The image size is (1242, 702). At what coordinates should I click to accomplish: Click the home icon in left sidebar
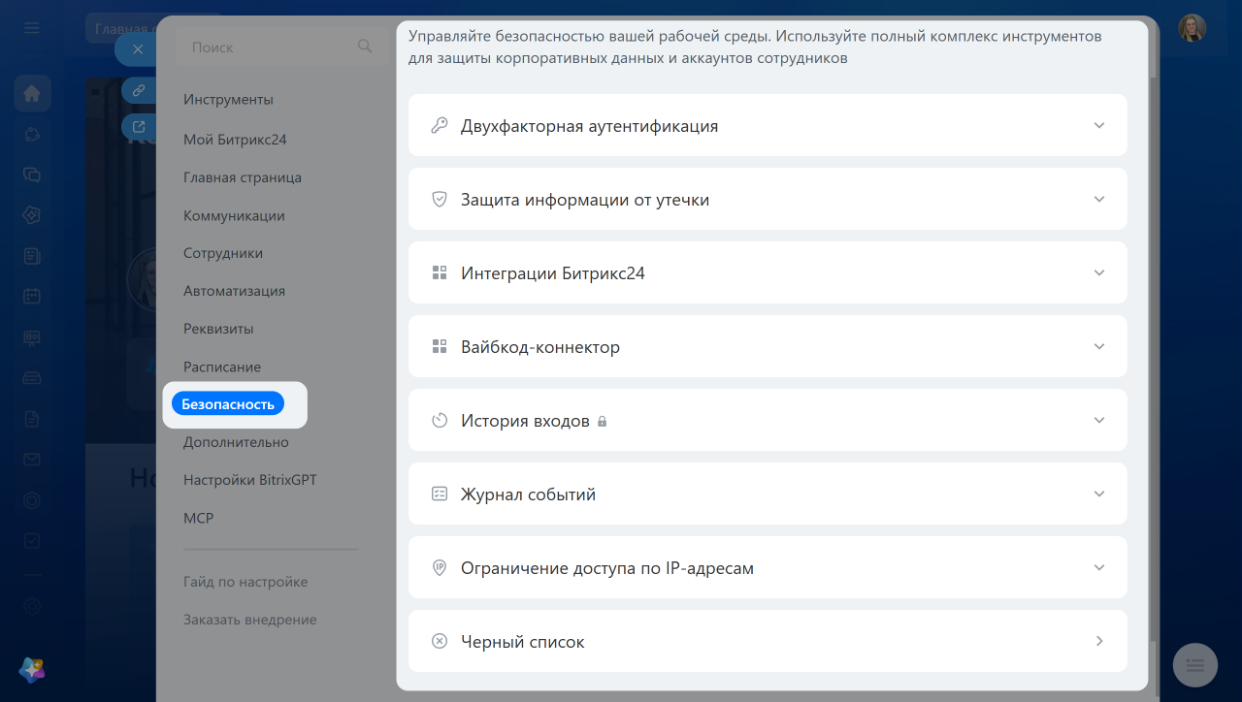(32, 93)
